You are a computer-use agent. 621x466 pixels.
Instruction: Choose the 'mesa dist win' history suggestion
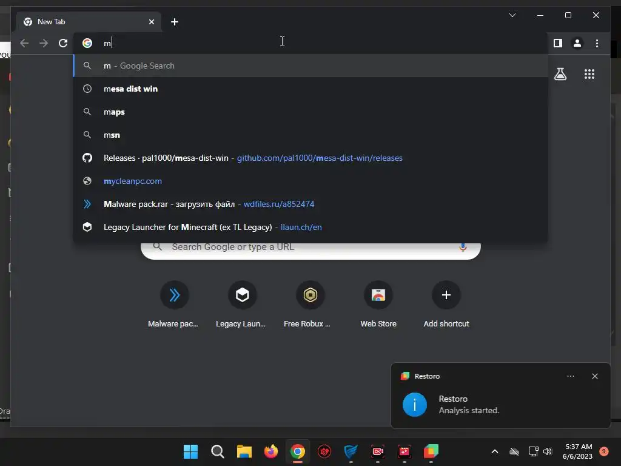point(311,89)
